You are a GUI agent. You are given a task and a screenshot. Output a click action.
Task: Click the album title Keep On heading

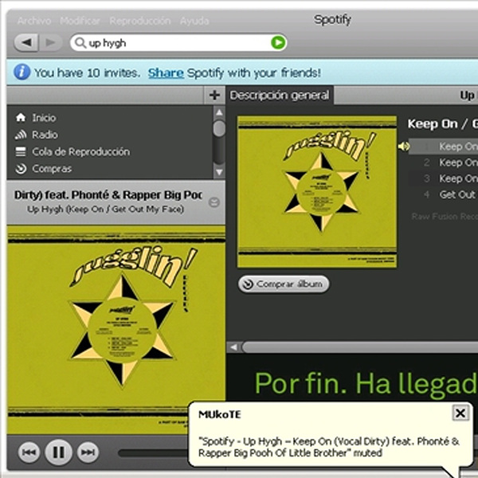[443, 123]
